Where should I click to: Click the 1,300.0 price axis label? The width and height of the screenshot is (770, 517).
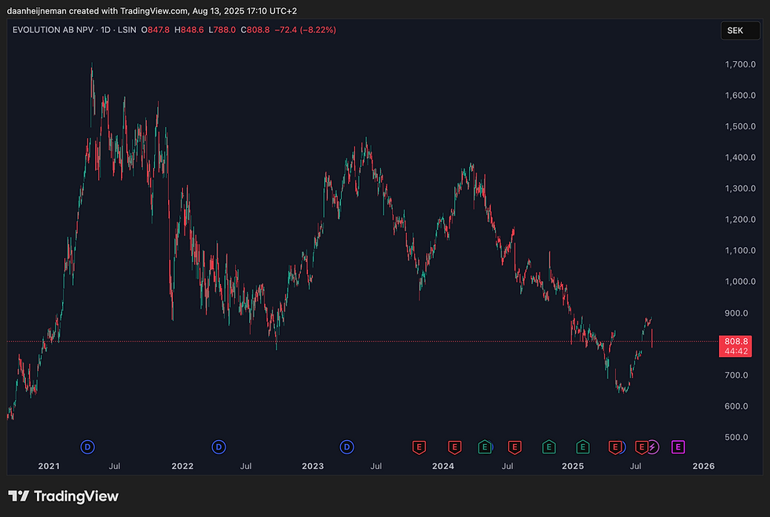click(x=740, y=188)
